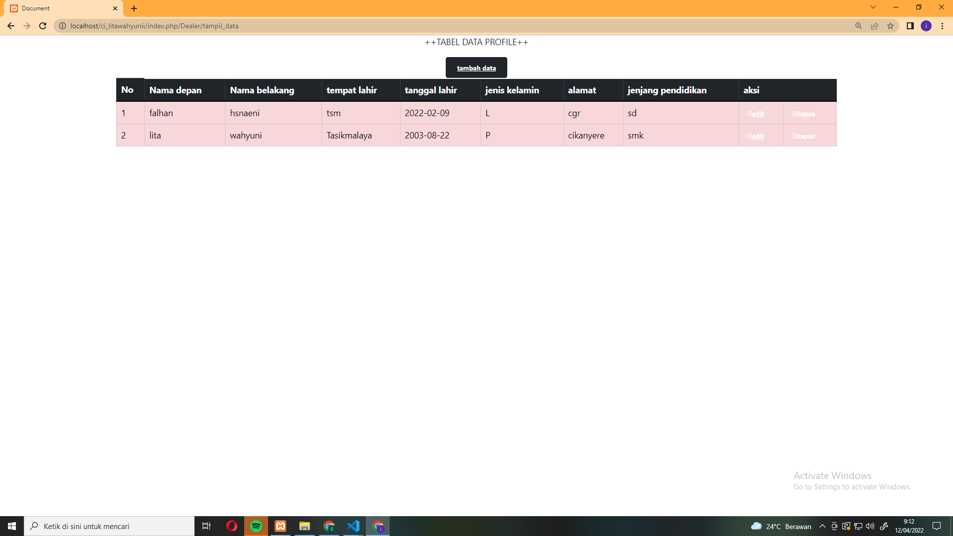Viewport: 953px width, 536px height.
Task: Open Visual Studio Code from taskbar
Action: point(353,526)
